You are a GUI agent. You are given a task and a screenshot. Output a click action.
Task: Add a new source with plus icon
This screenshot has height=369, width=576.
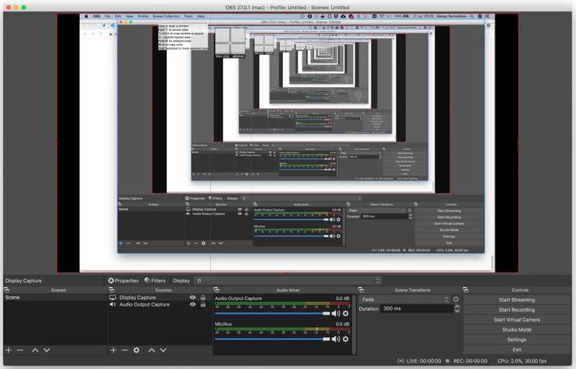(x=113, y=350)
